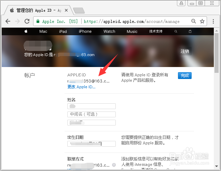Viewport: 221px width, 171px height.
Task: Open iPad in the navigation bar
Action: coord(63,31)
